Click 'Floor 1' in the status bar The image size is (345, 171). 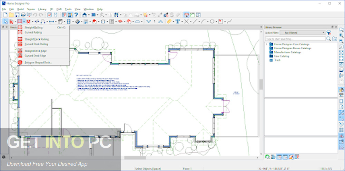click(x=187, y=169)
